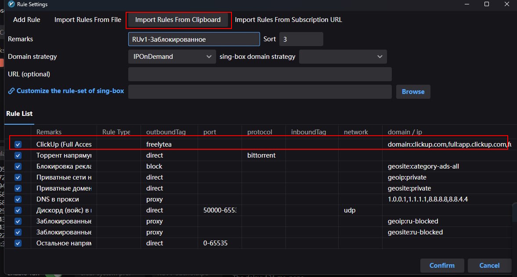Choose Import Rules From Subscription URL
Screen dimensions: 517x277
(288, 20)
